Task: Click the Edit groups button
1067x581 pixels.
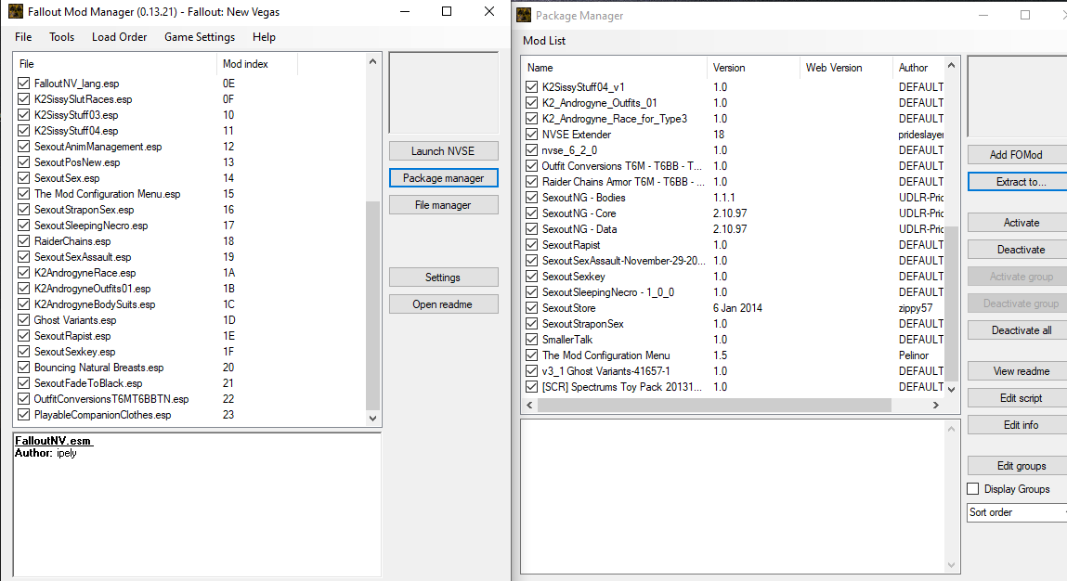Action: 1017,465
